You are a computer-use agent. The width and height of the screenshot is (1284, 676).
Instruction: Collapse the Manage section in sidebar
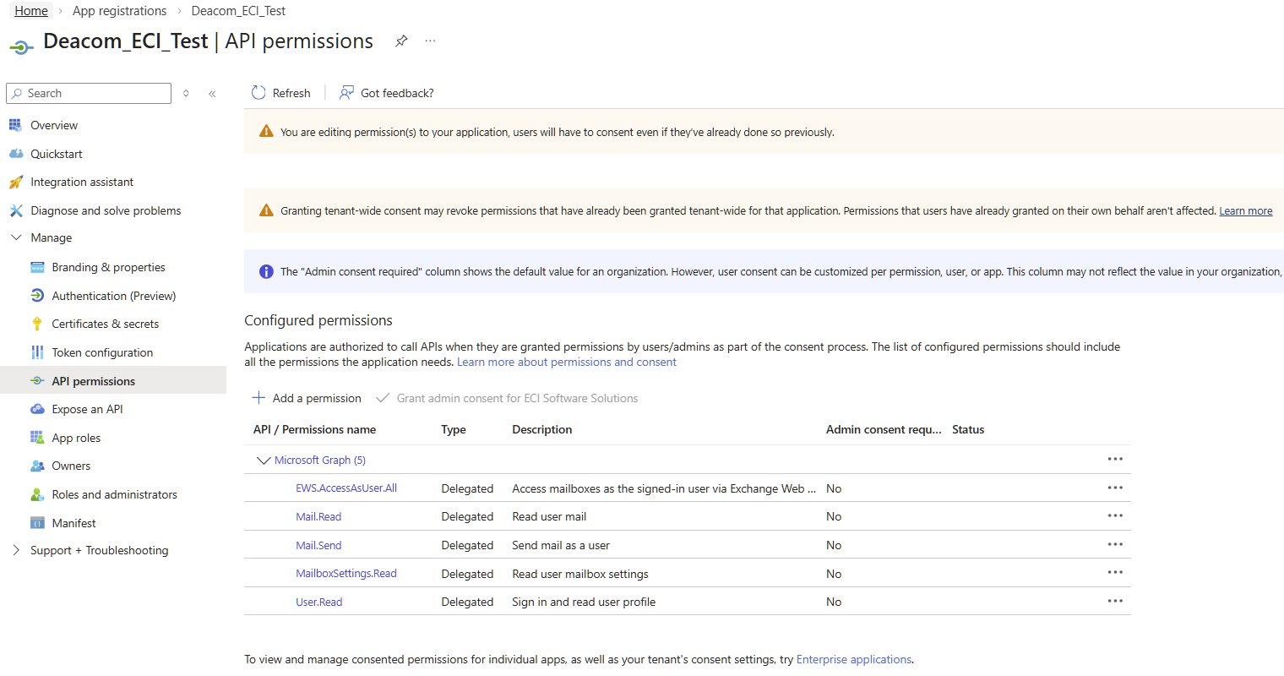pos(16,237)
